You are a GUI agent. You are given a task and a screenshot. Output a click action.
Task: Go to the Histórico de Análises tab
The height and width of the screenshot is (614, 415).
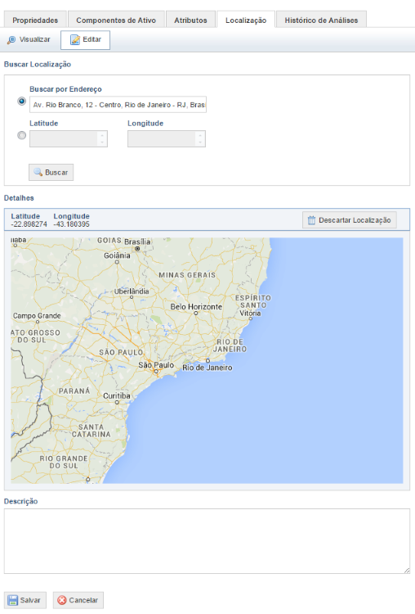(x=321, y=20)
